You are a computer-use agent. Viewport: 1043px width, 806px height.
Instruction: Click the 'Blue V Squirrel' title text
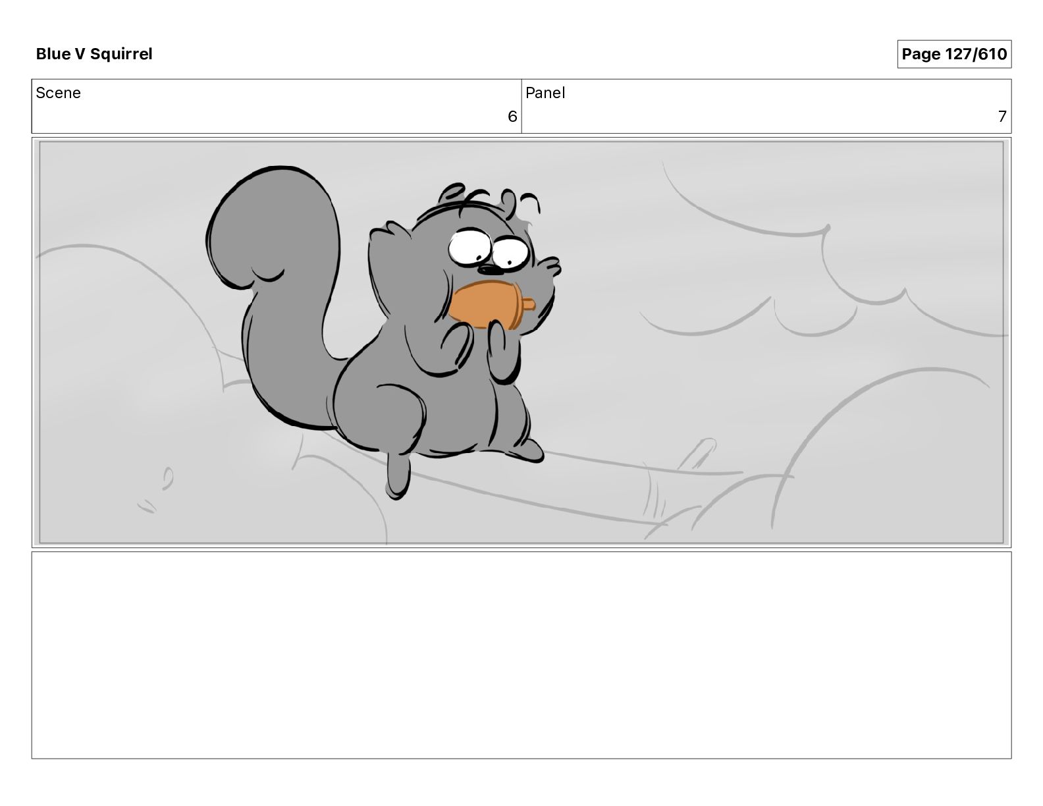click(x=94, y=54)
